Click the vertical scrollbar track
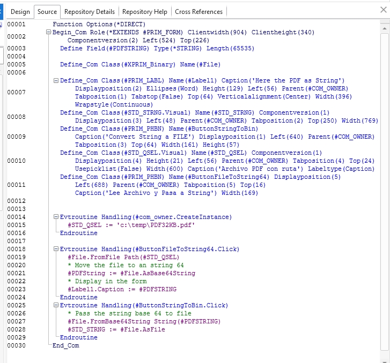Image resolution: width=390 pixels, height=363 pixels. [385, 191]
